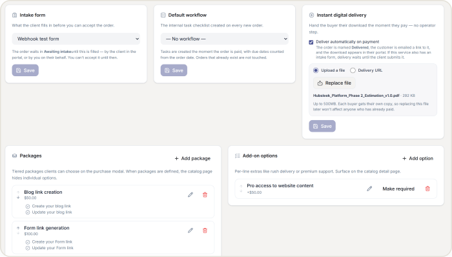Open the Webhook test form dropdown
This screenshot has height=257, width=452.
[x=76, y=39]
